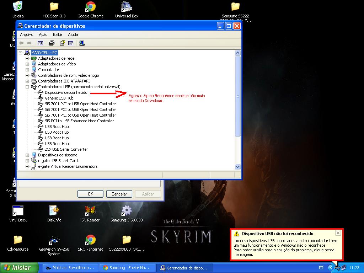Click the 11:23 clock in the taskbar
Screen dimensions: 364x273
coord(354,268)
